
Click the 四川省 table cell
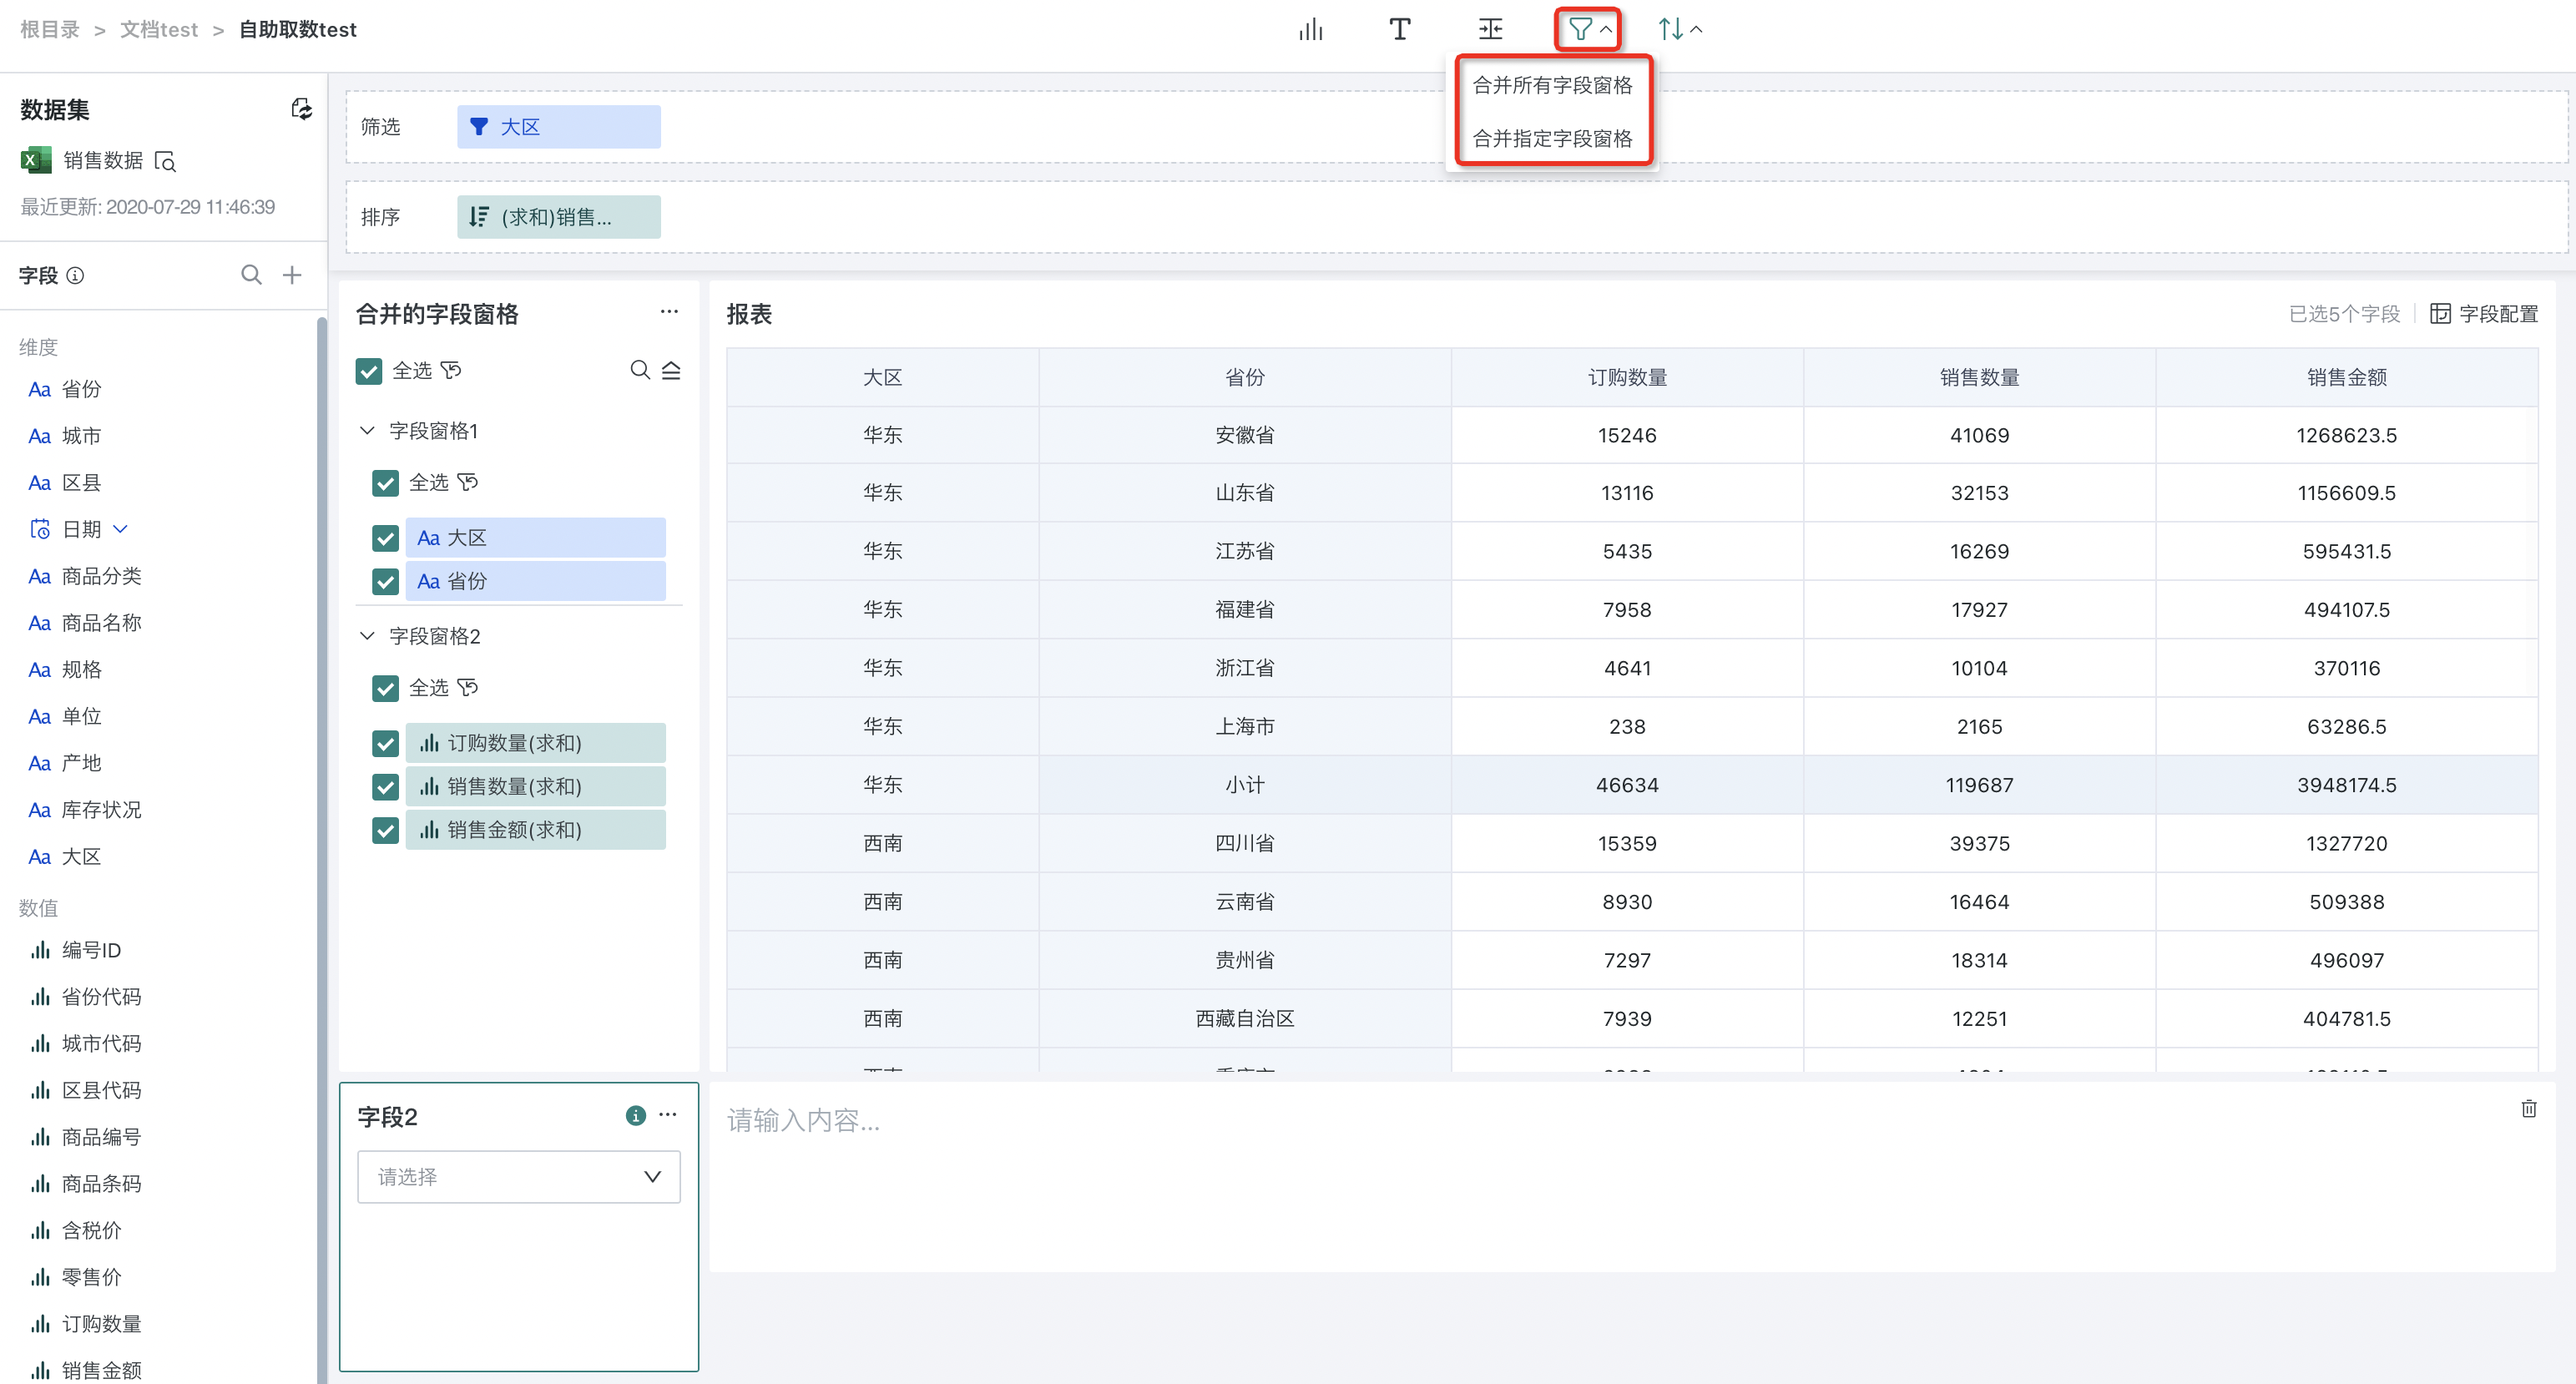(1245, 843)
